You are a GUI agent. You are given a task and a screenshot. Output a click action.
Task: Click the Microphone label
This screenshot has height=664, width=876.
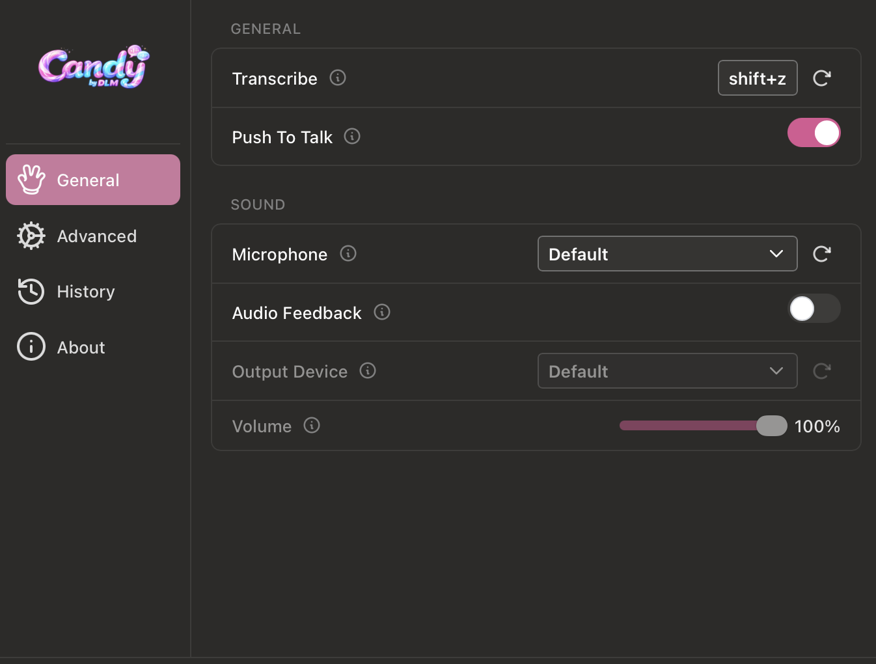pyautogui.click(x=280, y=255)
